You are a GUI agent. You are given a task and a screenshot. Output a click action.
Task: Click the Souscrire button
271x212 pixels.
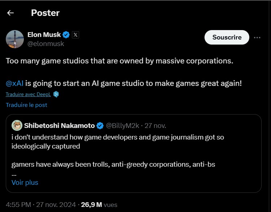227,37
